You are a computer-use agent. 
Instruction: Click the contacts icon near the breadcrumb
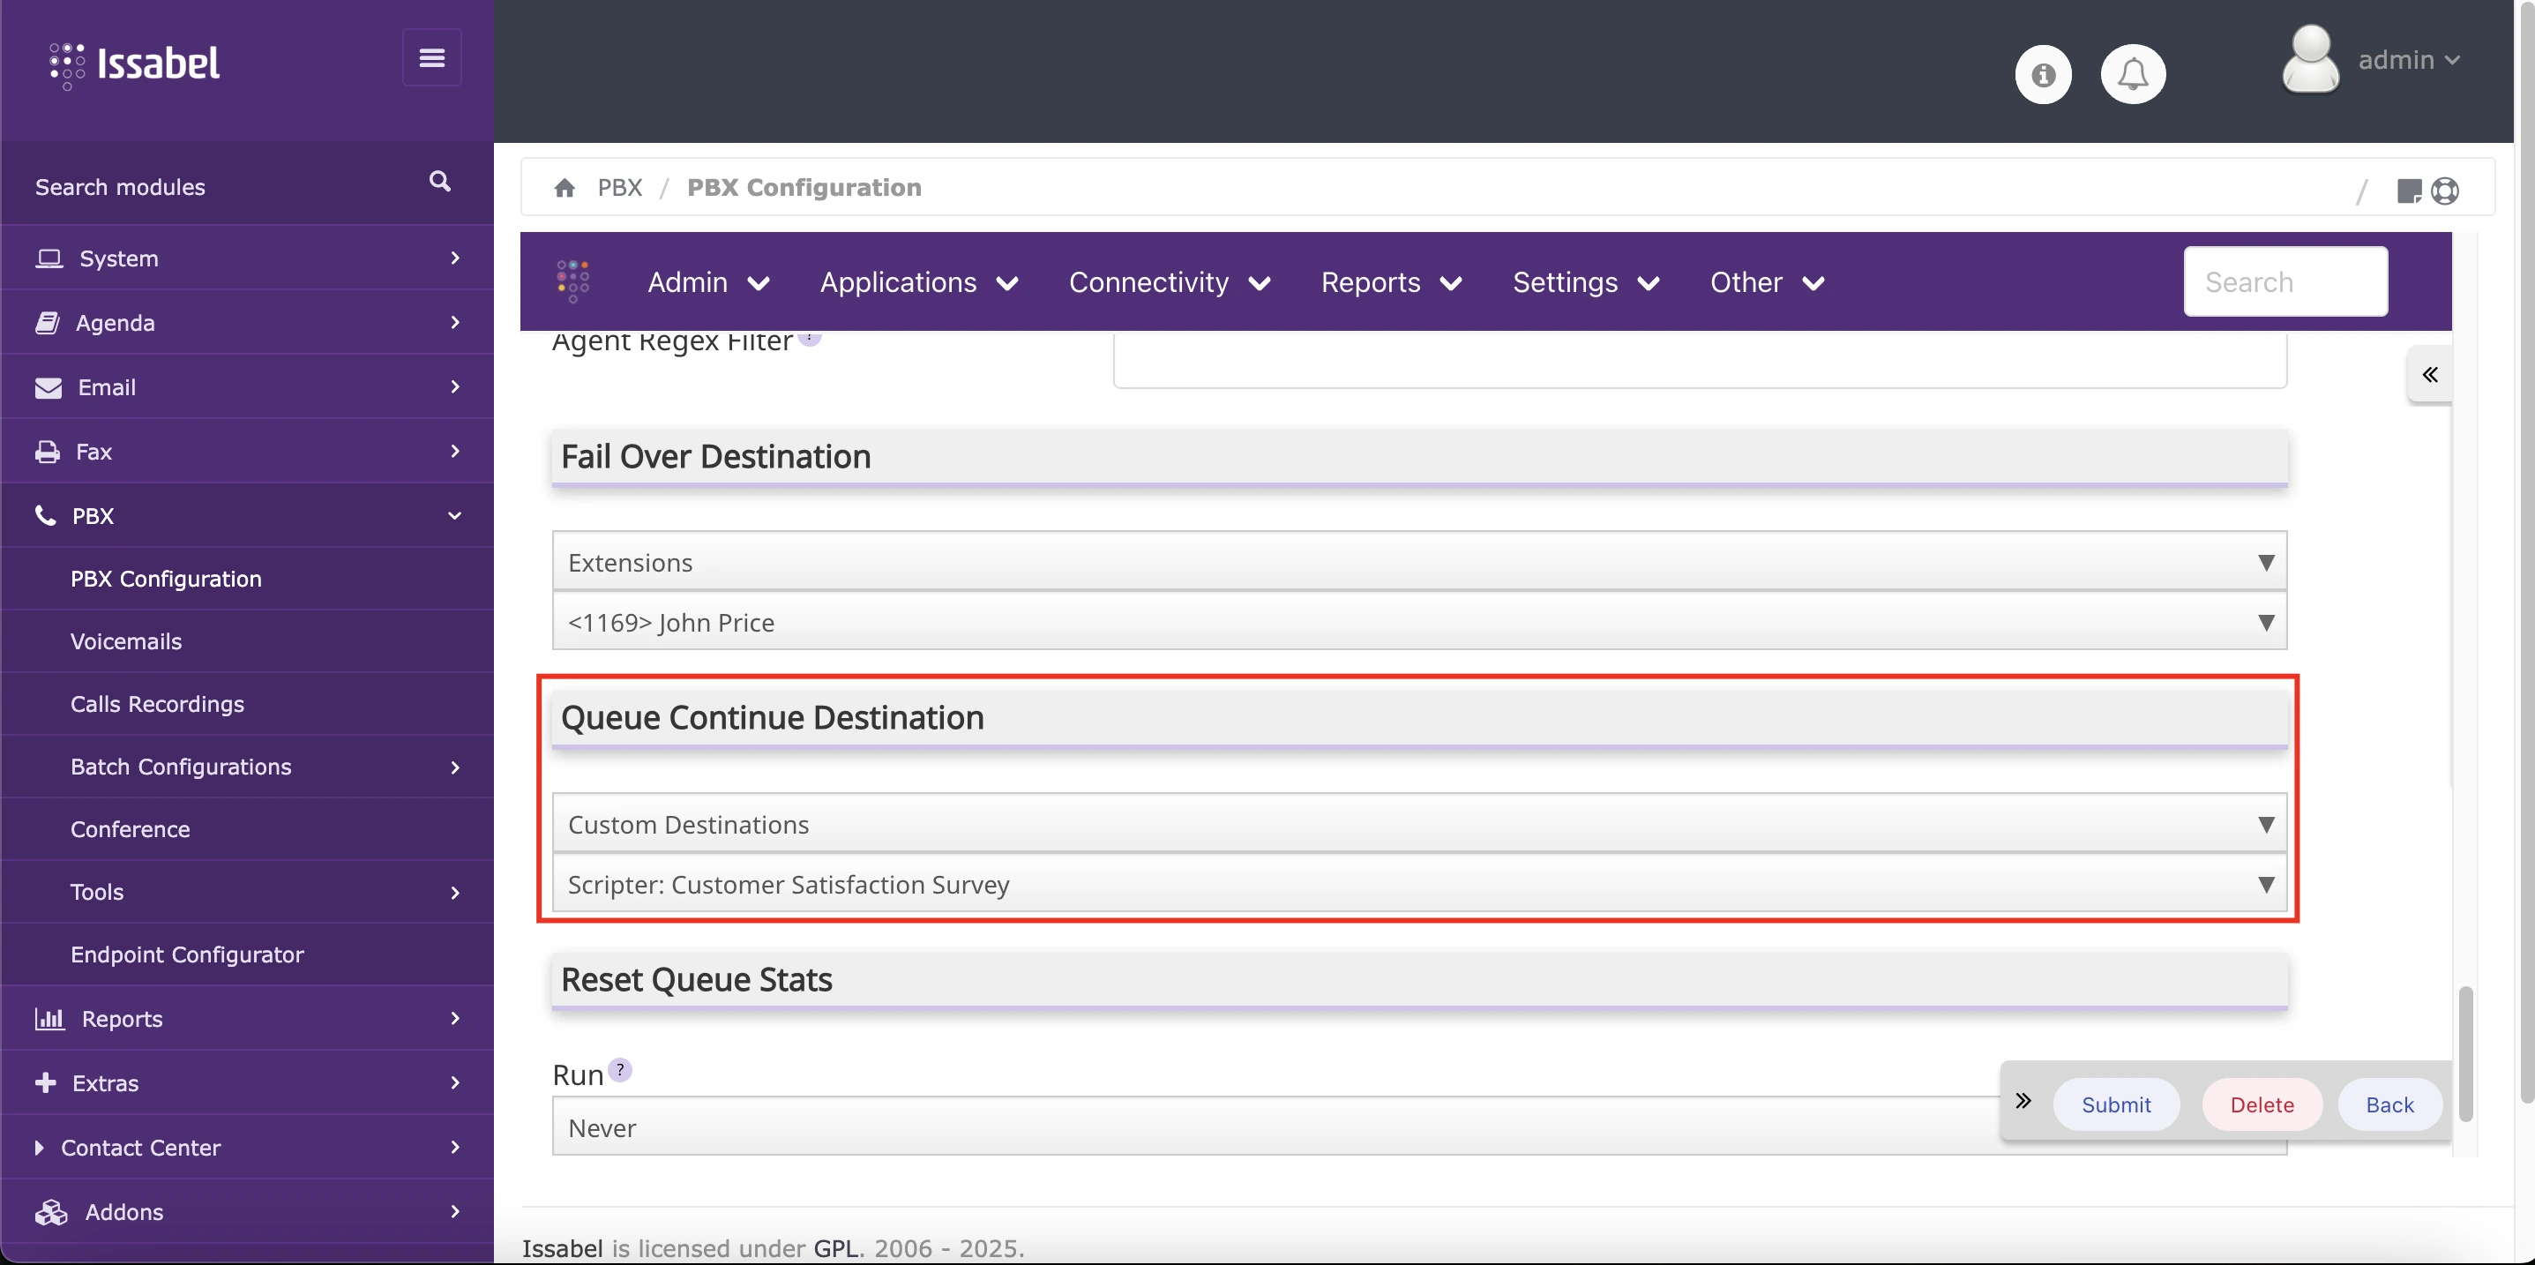[x=2447, y=190]
